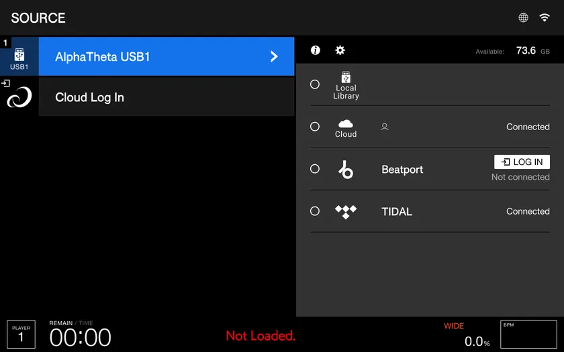Image resolution: width=564 pixels, height=352 pixels.
Task: Click the rekordbox cloud swirl icon
Action: (x=19, y=97)
